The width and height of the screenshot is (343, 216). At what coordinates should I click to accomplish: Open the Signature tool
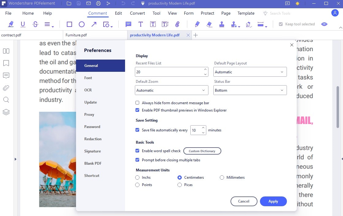(x=249, y=24)
